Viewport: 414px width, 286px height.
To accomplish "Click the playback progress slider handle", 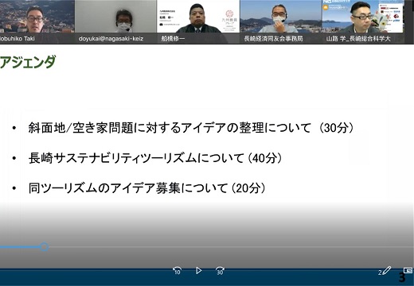I will pos(45,247).
